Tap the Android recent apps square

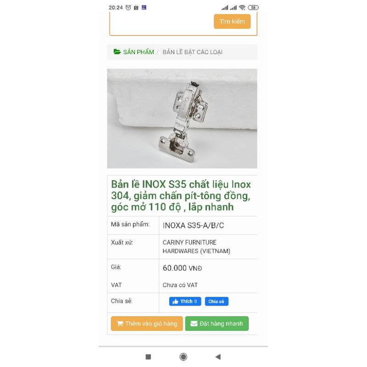(148, 357)
